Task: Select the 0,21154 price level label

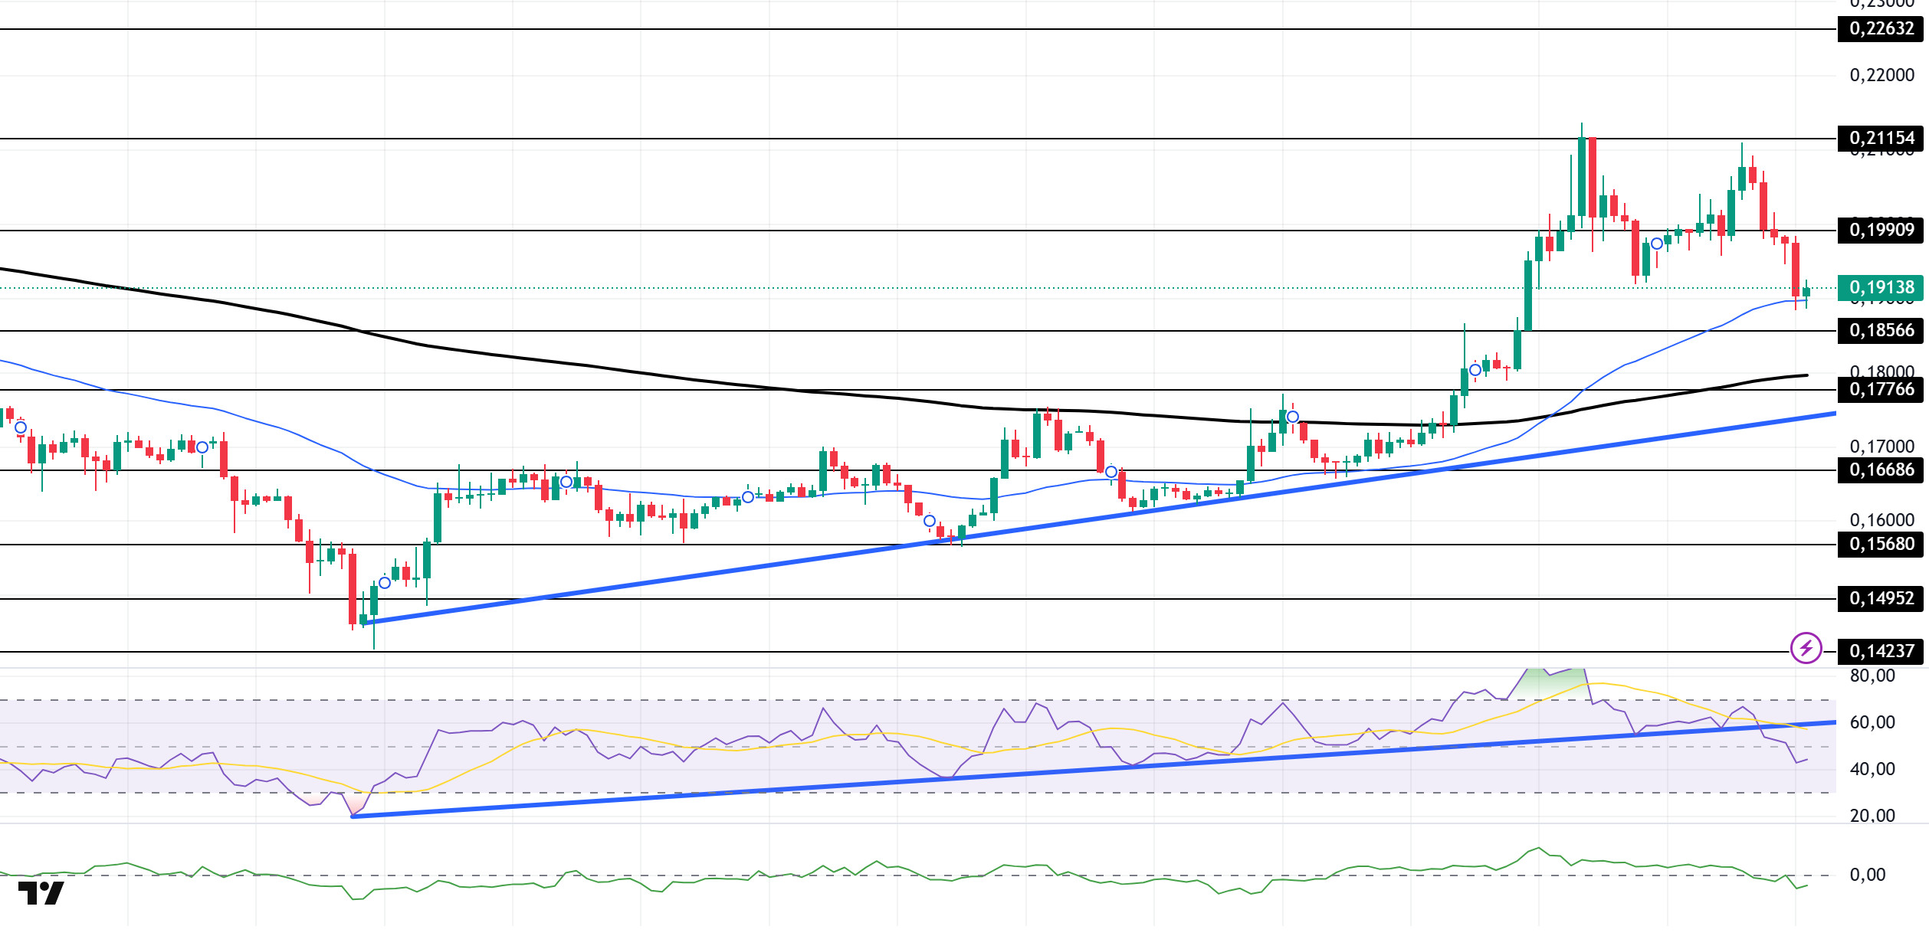Action: point(1881,138)
